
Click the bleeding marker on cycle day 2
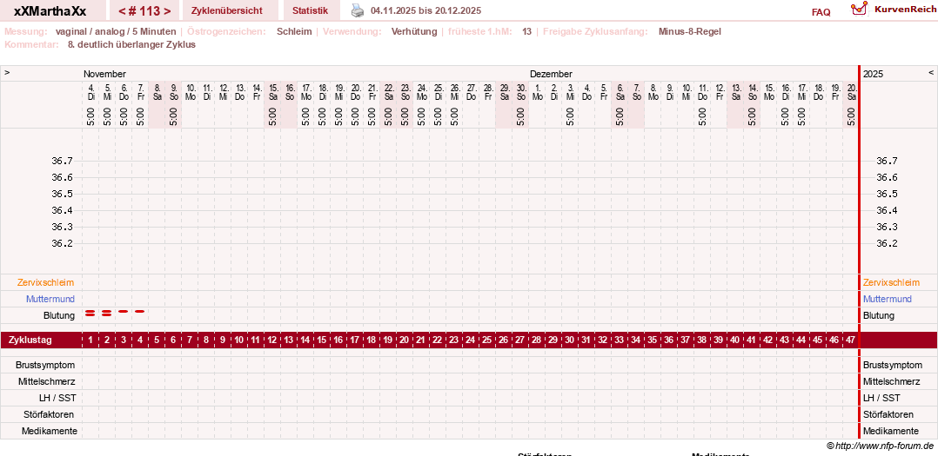pos(106,313)
